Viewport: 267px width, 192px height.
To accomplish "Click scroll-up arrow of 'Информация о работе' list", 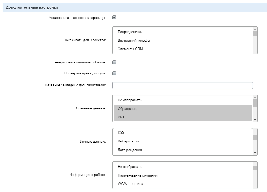I will click(x=255, y=164).
